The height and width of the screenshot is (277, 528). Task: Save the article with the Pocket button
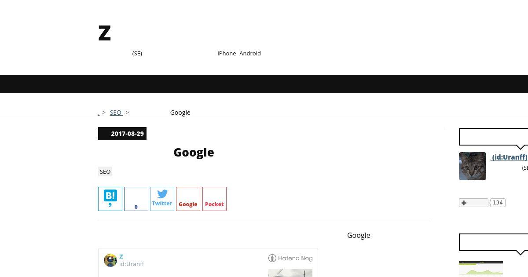(214, 199)
